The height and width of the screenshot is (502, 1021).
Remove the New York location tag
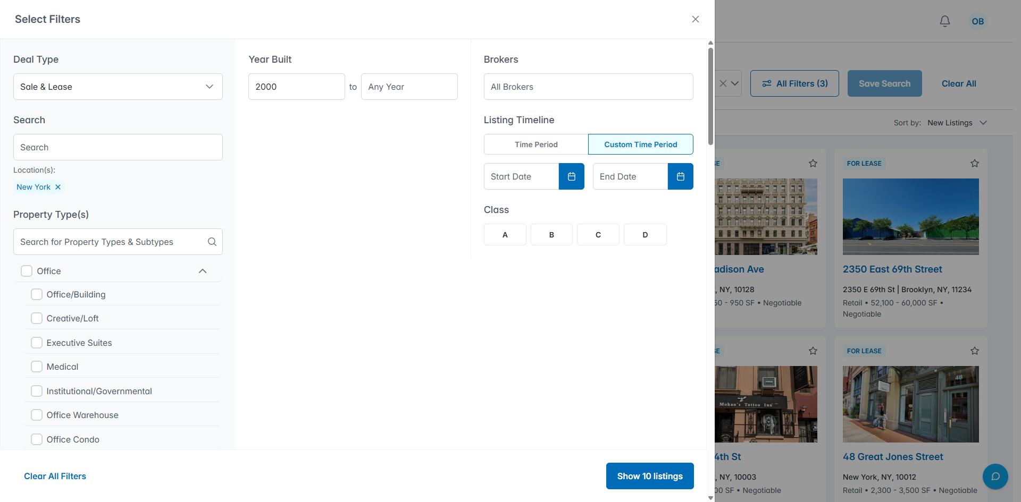58,187
